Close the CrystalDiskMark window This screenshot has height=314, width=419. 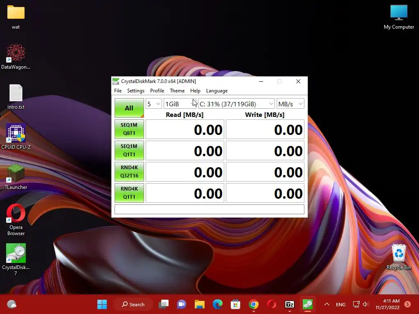click(x=298, y=81)
